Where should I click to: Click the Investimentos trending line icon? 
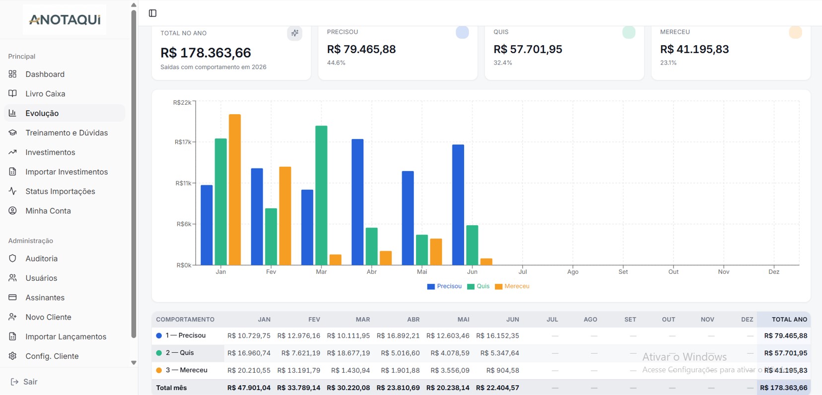[x=12, y=152]
